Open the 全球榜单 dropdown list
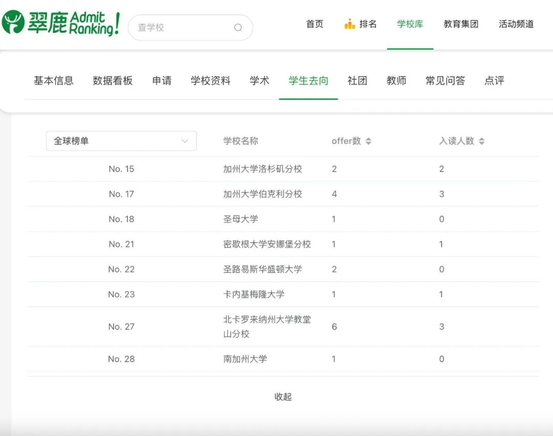The width and height of the screenshot is (553, 436). 121,141
